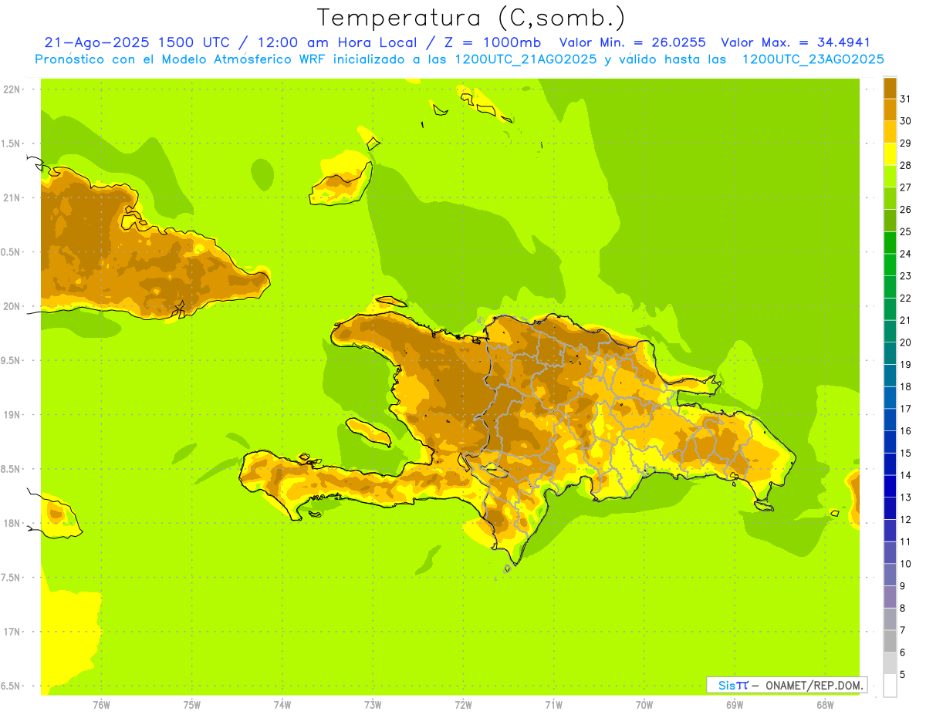
Task: Click the 70W longitude axis label
Action: coord(644,705)
